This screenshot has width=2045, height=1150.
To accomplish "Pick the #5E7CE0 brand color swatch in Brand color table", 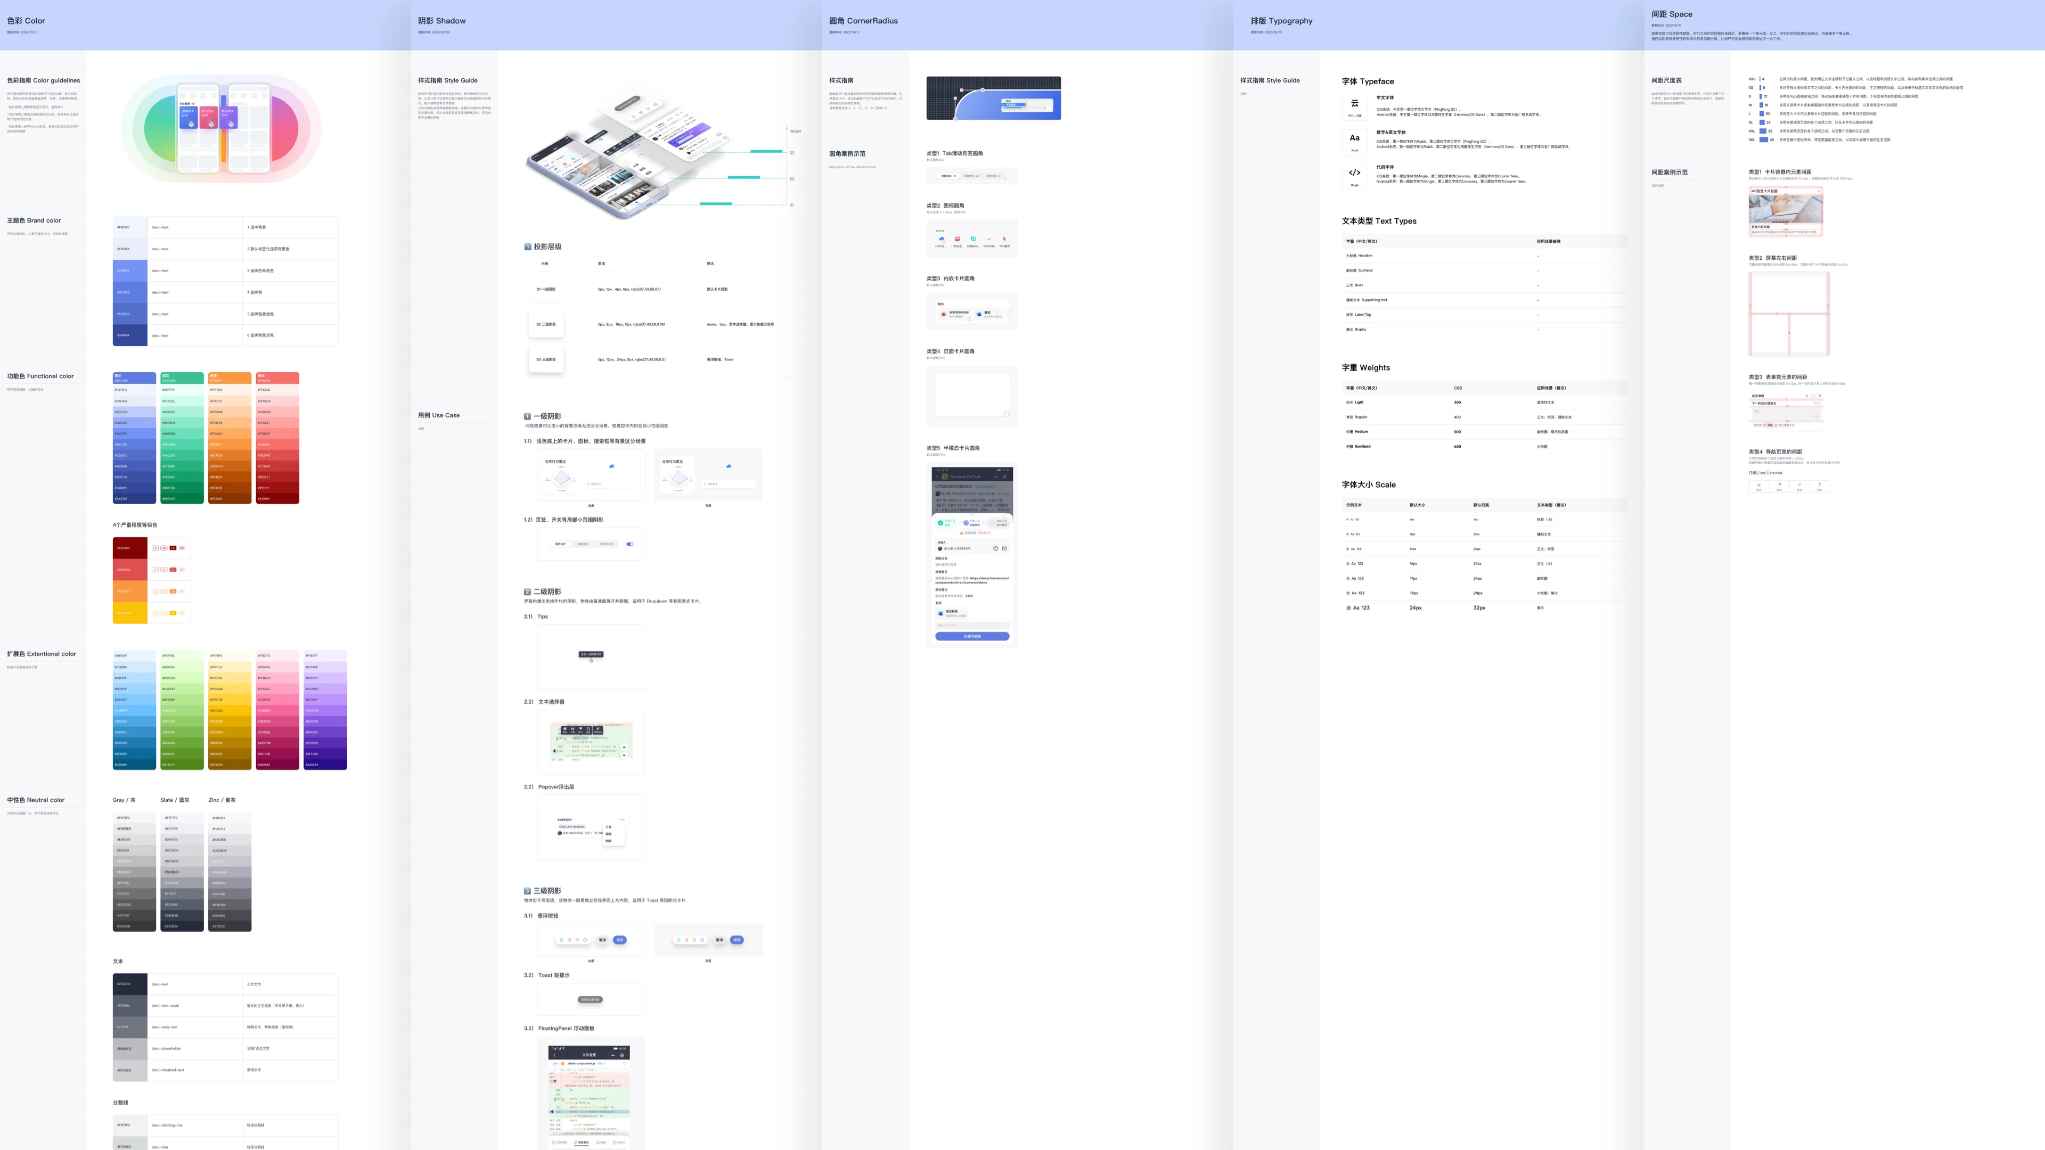I will [x=130, y=292].
